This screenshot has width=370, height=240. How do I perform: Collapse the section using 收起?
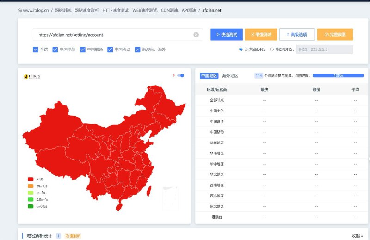tap(358, 236)
